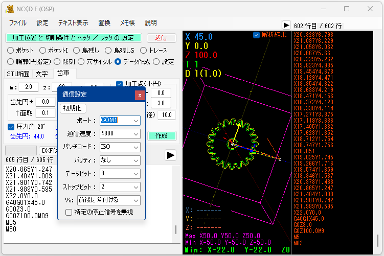Toggle the 解析結果 checkbox
This screenshot has height=256, width=384.
coord(256,35)
